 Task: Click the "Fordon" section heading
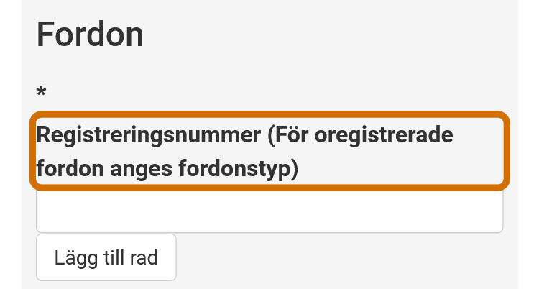click(x=90, y=34)
